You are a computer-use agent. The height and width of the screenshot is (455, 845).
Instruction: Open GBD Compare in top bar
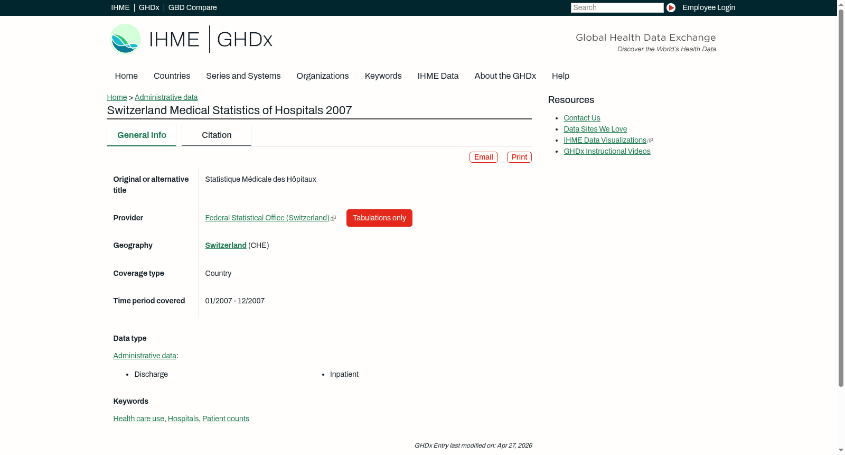[193, 7]
